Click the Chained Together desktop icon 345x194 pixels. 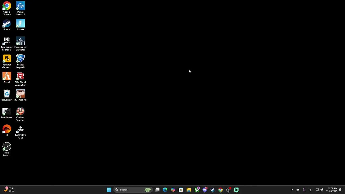click(x=20, y=114)
